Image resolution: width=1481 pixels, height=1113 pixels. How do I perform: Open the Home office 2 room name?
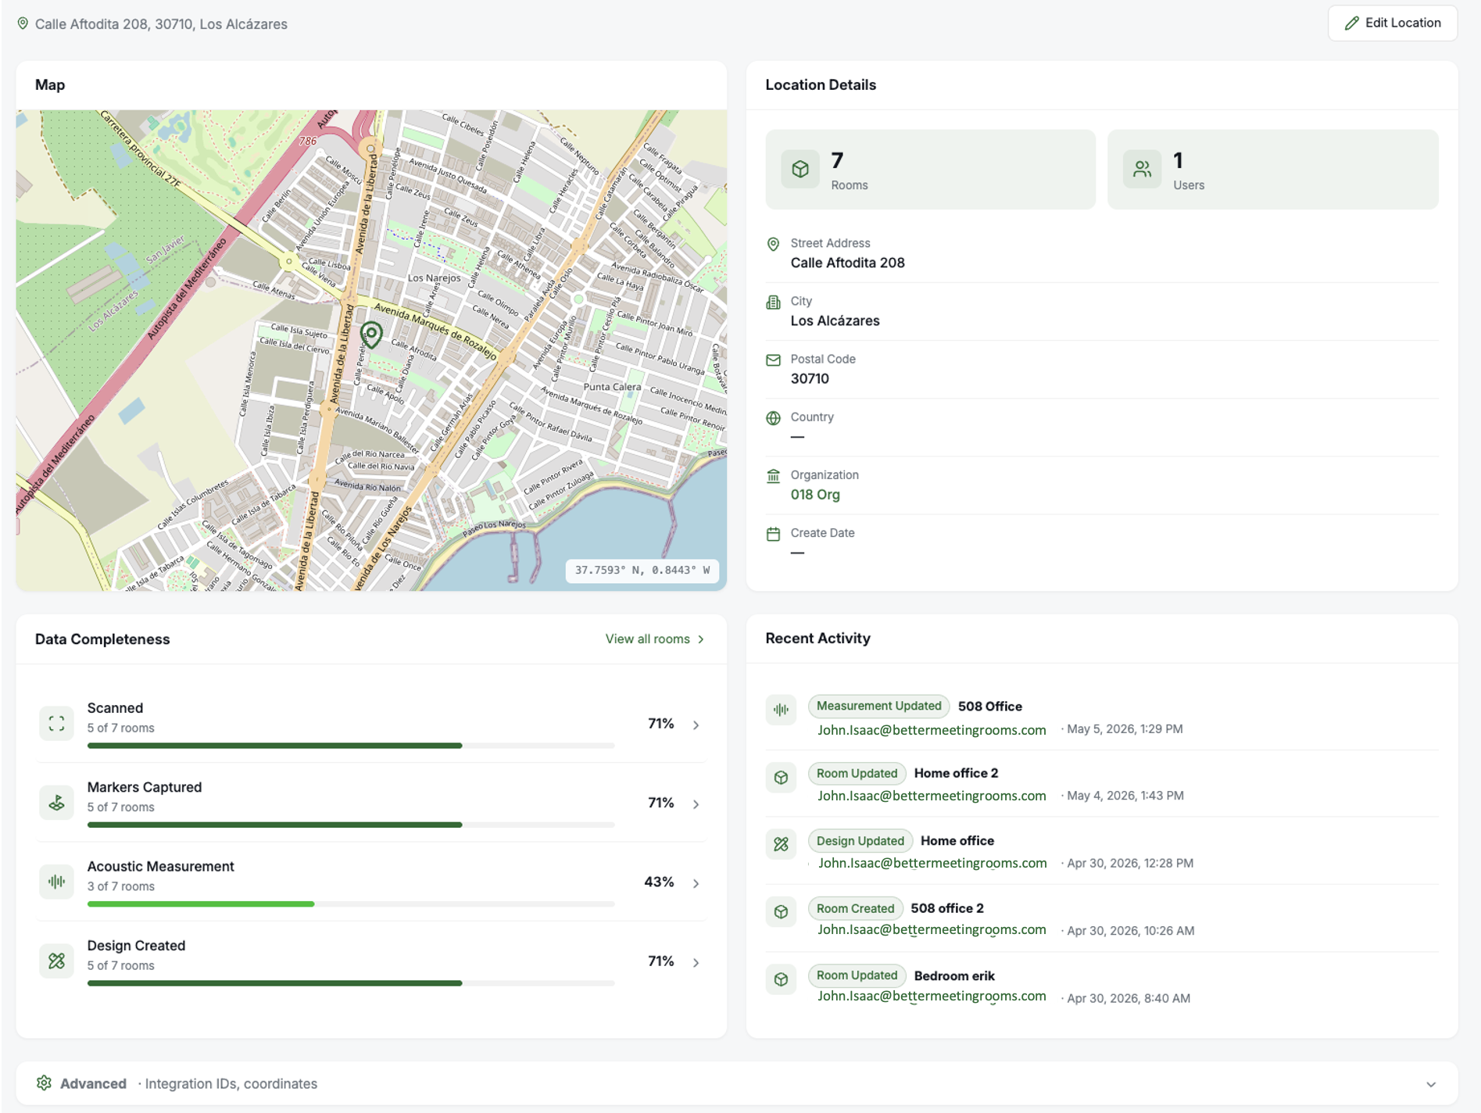coord(956,773)
